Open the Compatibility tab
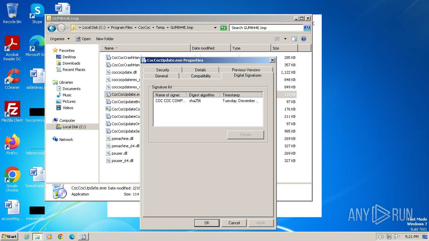Viewport: 429px width, 241px height. point(201,76)
